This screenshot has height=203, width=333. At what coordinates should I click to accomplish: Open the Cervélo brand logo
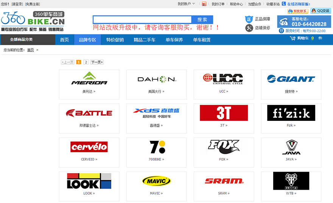pos(89,147)
